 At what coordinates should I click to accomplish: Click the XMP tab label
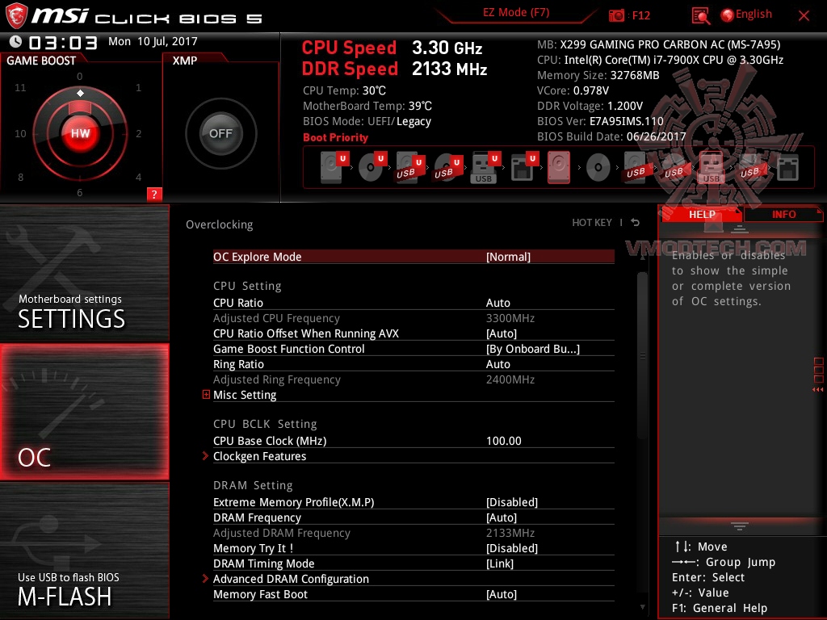click(x=185, y=61)
